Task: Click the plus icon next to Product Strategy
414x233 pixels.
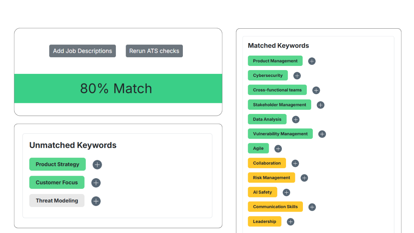Action: tap(97, 165)
